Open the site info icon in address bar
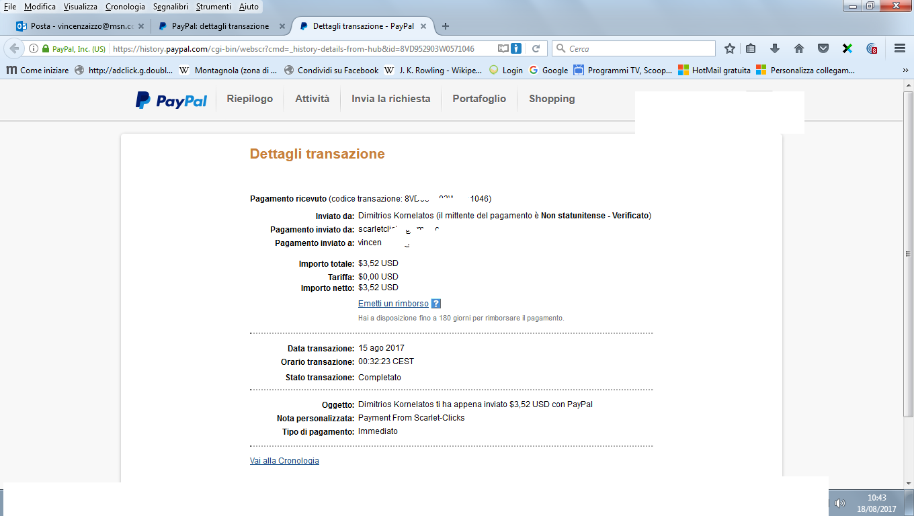The image size is (914, 516). point(34,48)
